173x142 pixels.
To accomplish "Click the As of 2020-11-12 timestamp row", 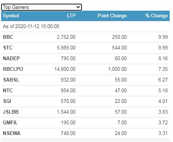I will 85,27.
